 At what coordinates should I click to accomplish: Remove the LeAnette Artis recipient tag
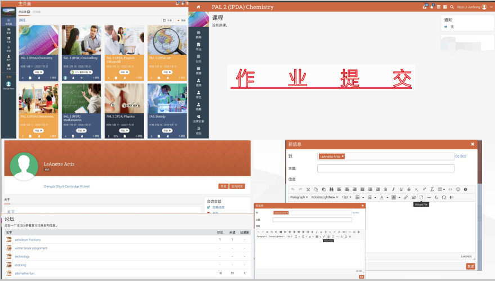[x=343, y=156]
